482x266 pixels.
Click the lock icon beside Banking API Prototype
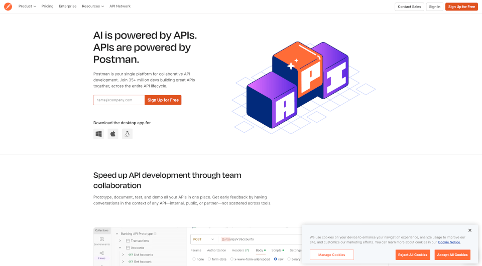pos(155,233)
